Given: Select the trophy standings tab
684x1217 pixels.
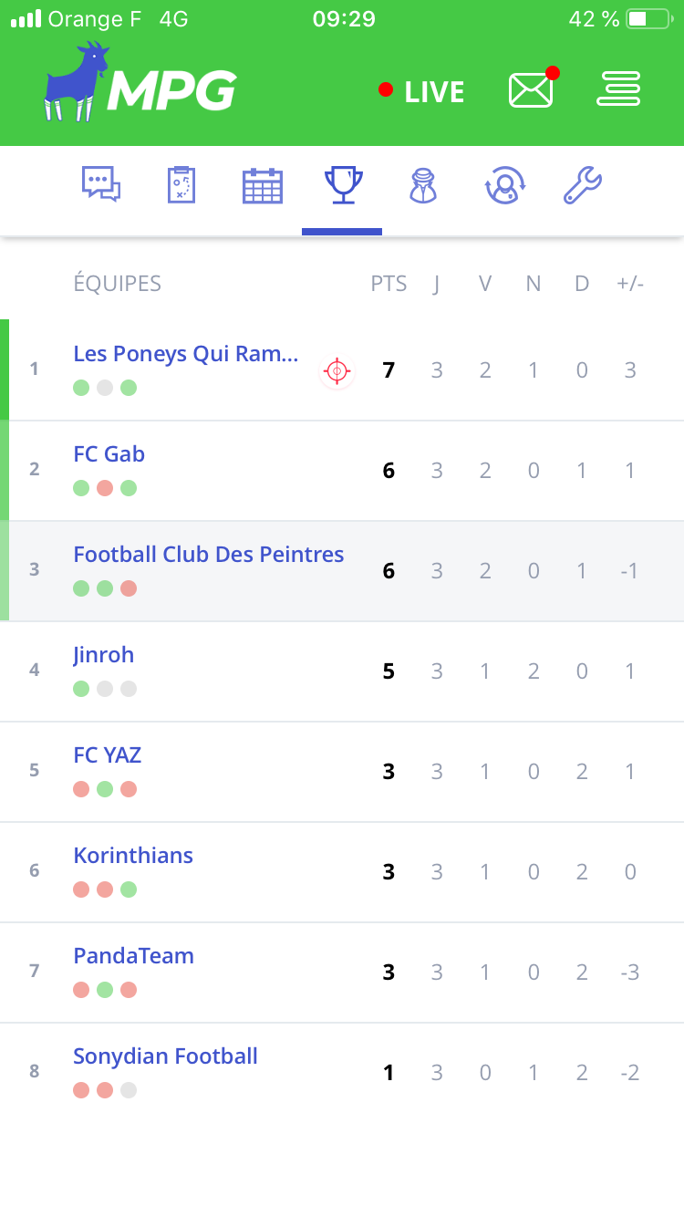Looking at the screenshot, I should click(x=343, y=185).
